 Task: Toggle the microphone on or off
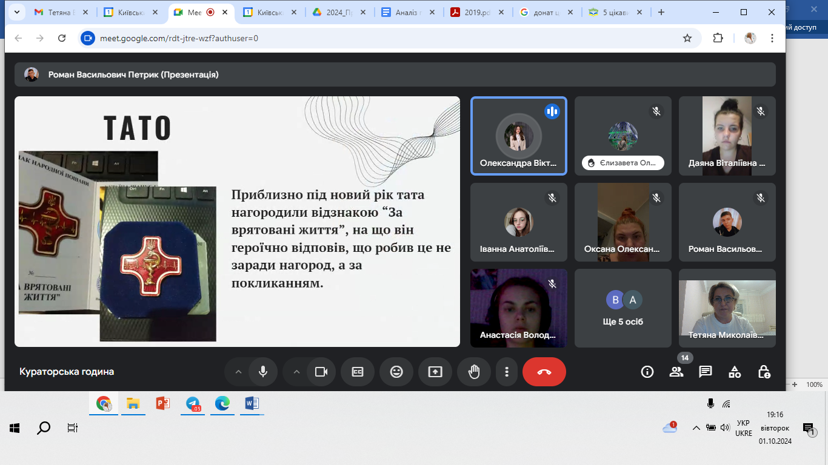263,372
